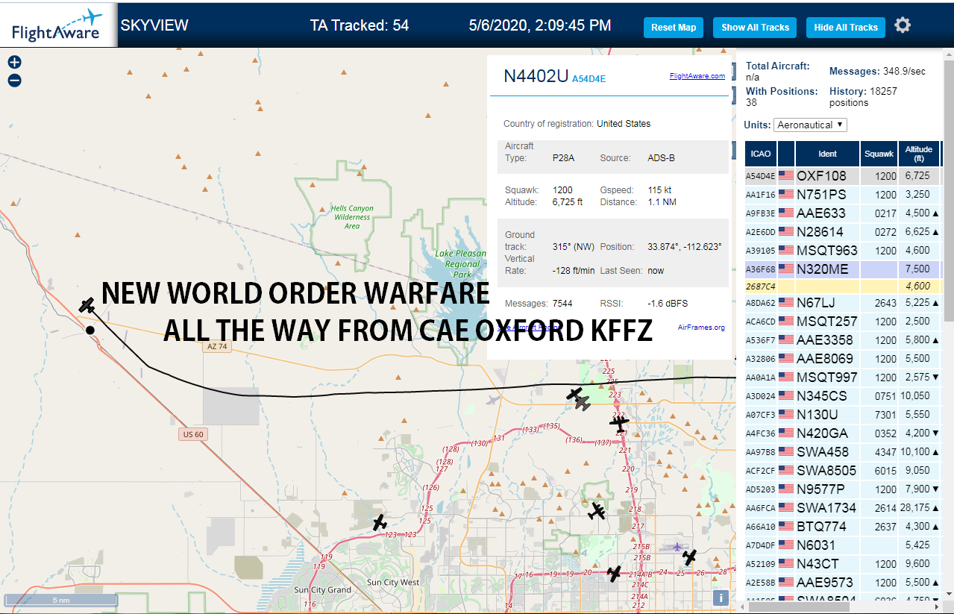This screenshot has width=954, height=614.
Task: Click the FlightAware logo
Action: (x=57, y=25)
